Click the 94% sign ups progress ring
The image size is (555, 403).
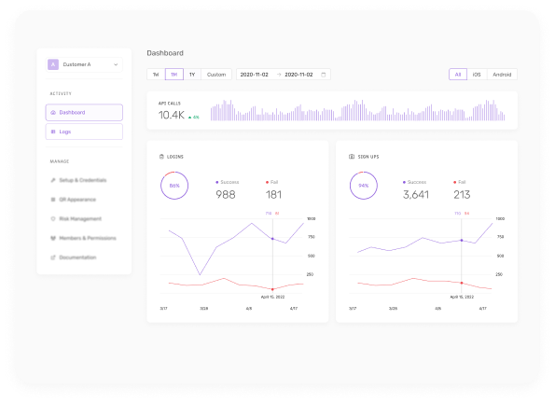point(364,186)
